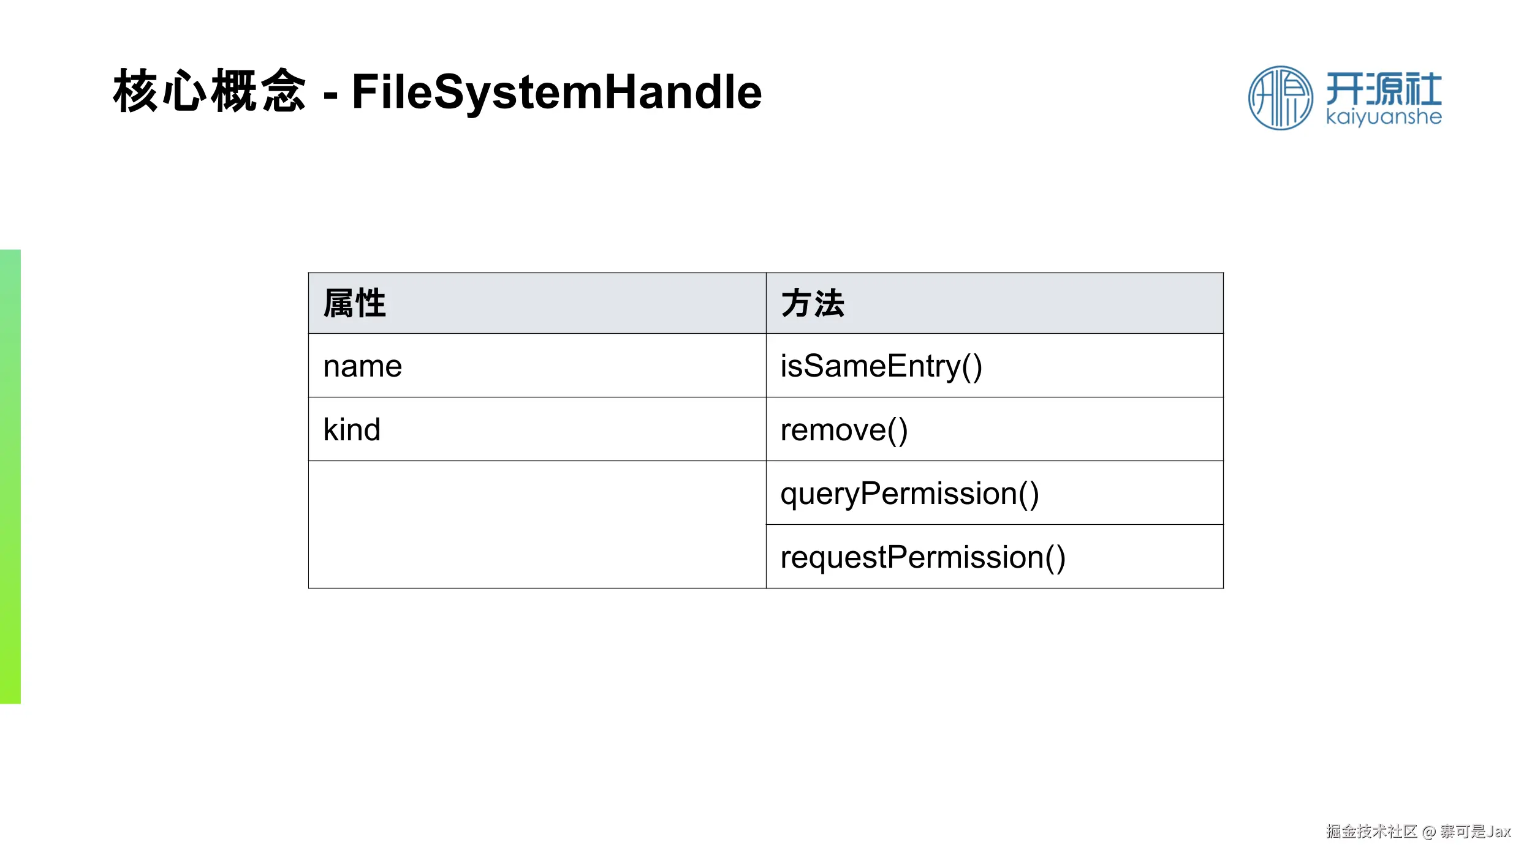Click the 核心概念 heading text
The image size is (1532, 861).
(x=210, y=91)
